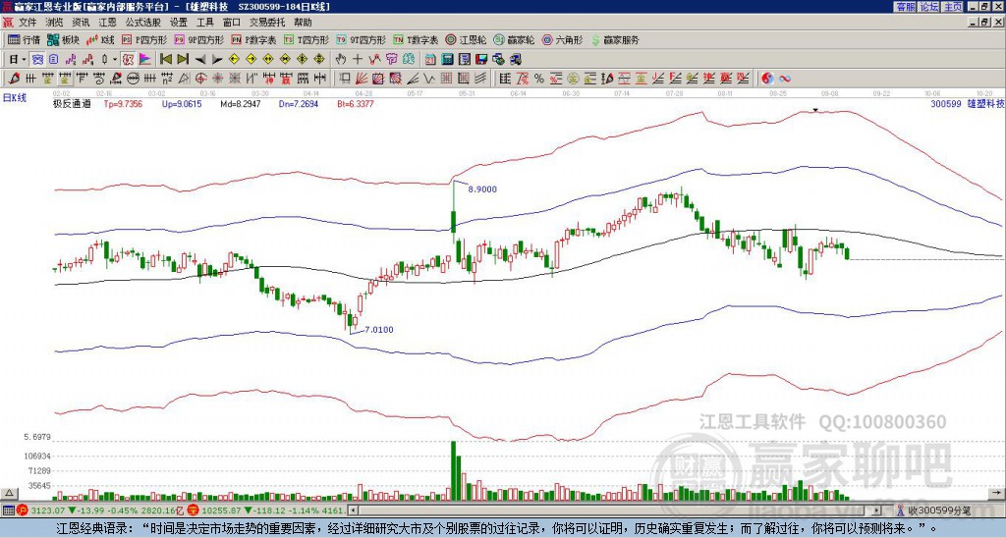This screenshot has height=538, width=1006.
Task: Click the Shanghai index 3123.07 status value
Action: coord(48,511)
